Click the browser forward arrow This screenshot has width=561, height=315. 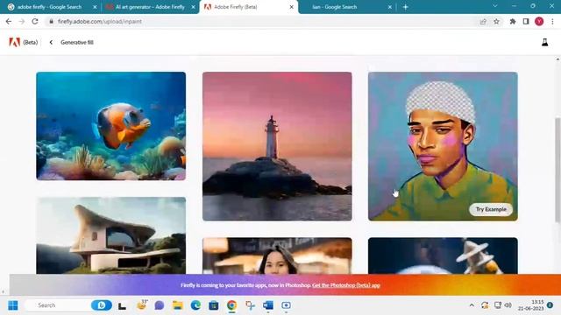22,21
